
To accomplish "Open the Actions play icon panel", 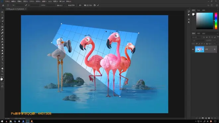I will pyautogui.click(x=189, y=15).
